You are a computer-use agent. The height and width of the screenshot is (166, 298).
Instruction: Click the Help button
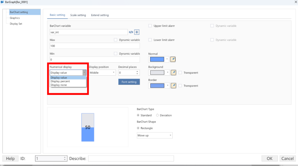click(10, 158)
